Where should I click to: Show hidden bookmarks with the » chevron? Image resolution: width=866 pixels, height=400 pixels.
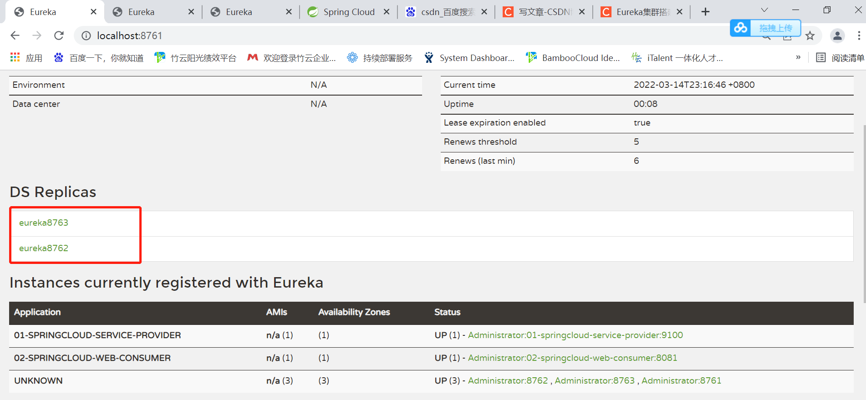pos(798,57)
